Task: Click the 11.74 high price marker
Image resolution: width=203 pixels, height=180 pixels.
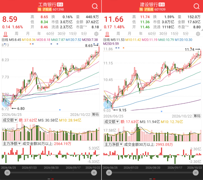Action: 190,49
